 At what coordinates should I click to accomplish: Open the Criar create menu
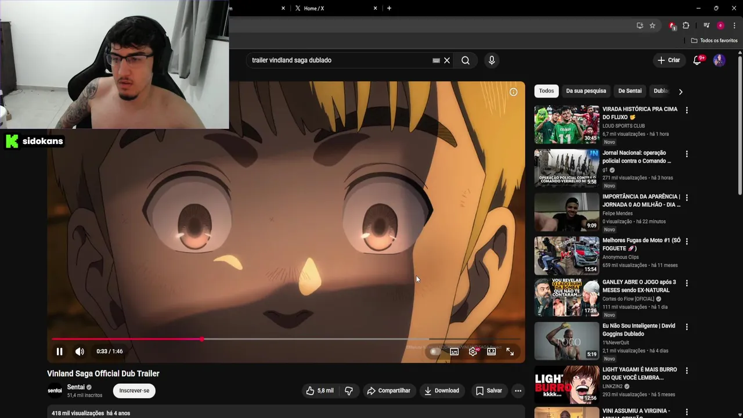[668, 60]
